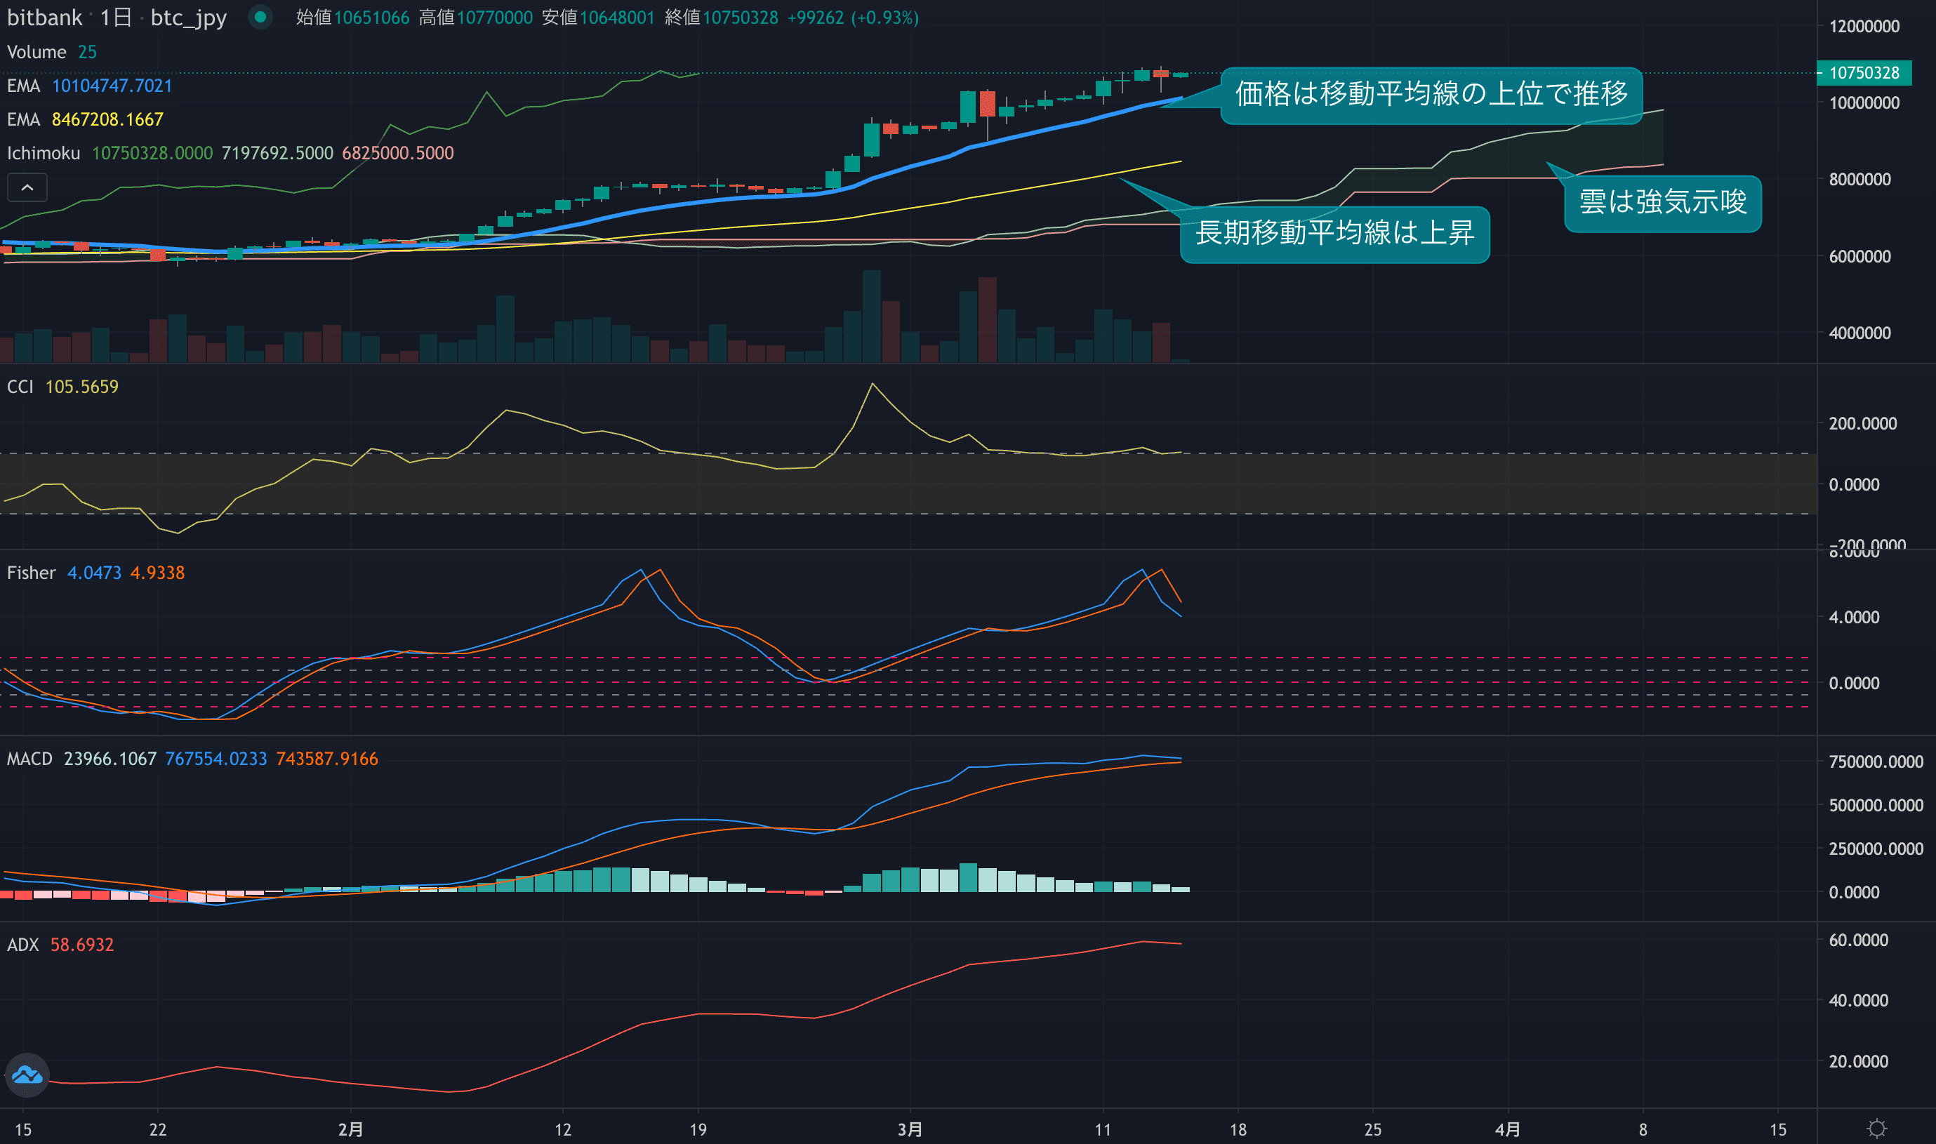Select the Ichimoku indicator legend
This screenshot has height=1144, width=1936.
tap(44, 152)
